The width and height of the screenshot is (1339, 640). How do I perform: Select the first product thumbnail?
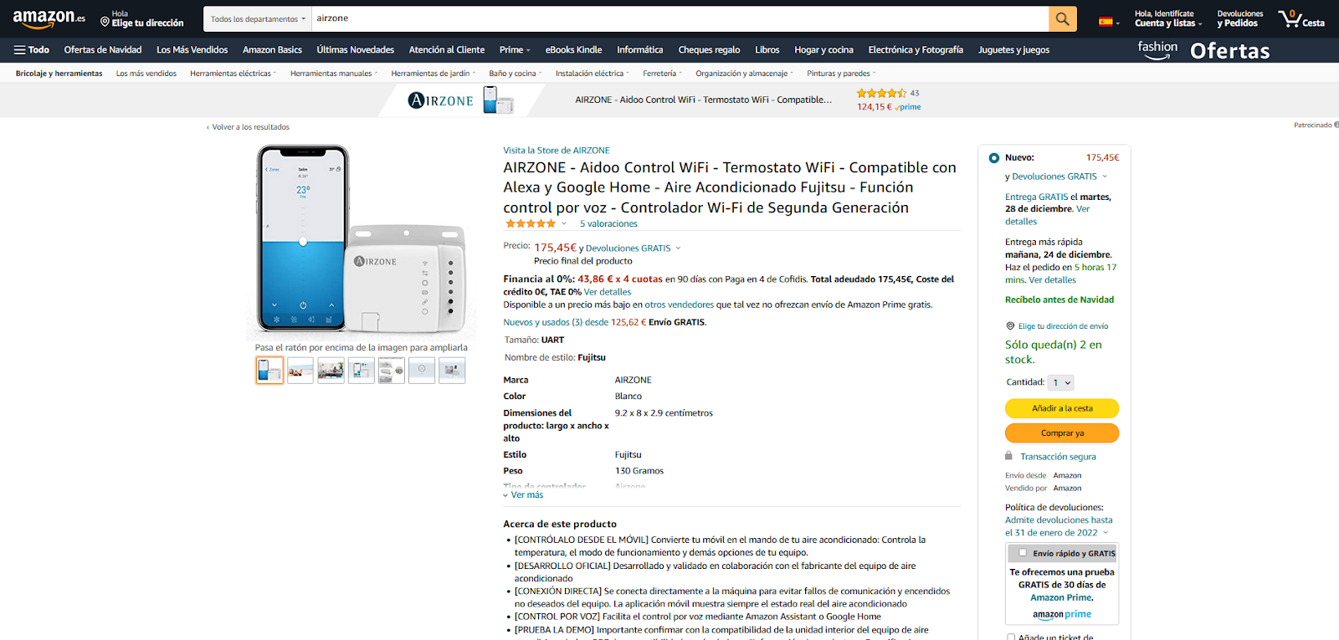click(x=269, y=370)
